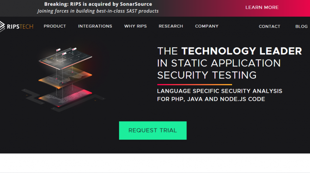Go to the Contact page
Image resolution: width=310 pixels, height=173 pixels.
269,26
